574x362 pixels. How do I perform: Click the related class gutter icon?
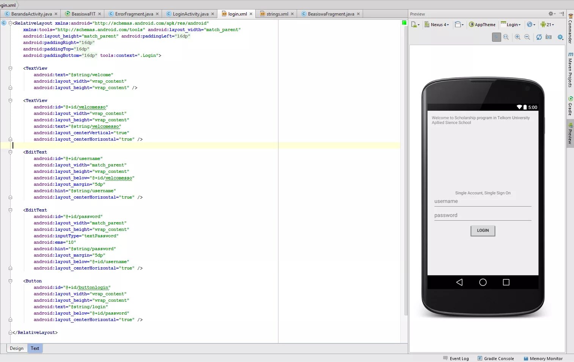(x=4, y=23)
